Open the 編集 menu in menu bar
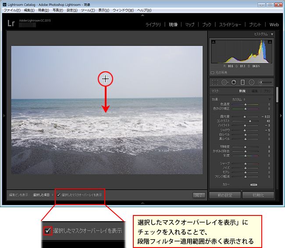Image resolution: width=285 pixels, height=248 pixels. [x=29, y=10]
